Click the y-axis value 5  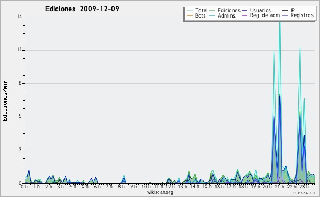(20, 116)
